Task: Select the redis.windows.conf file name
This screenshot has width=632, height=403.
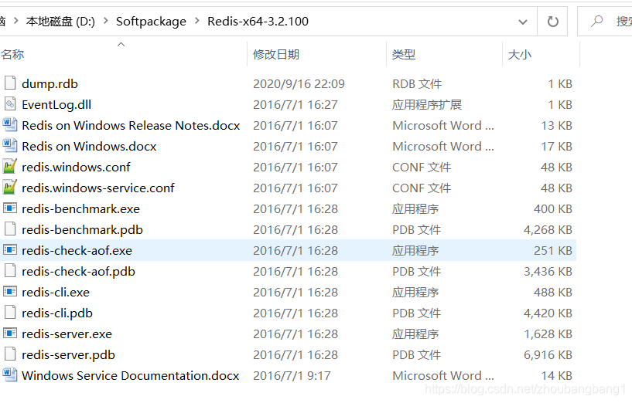Action: point(76,167)
